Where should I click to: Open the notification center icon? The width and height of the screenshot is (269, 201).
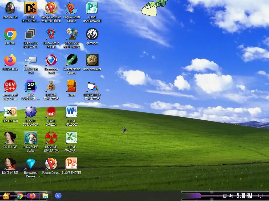coord(260,196)
